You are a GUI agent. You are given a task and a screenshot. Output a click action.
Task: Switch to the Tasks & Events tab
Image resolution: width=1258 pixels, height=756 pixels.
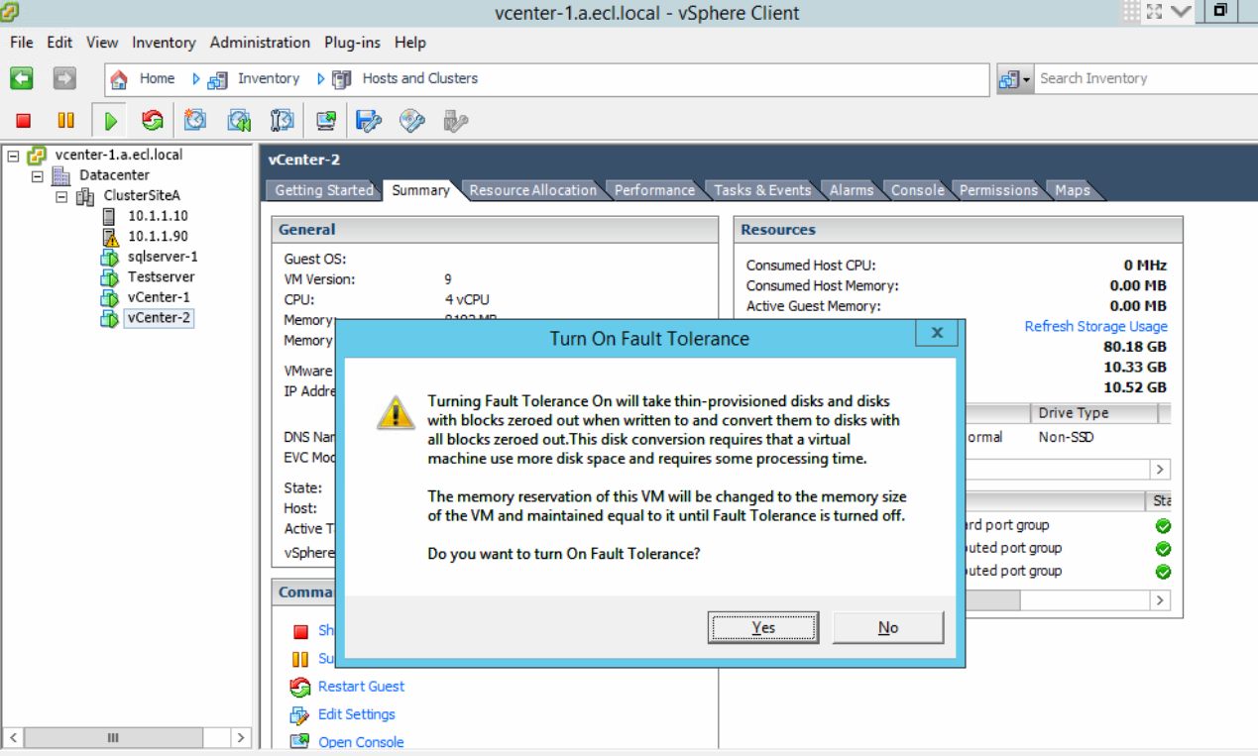[x=762, y=190]
